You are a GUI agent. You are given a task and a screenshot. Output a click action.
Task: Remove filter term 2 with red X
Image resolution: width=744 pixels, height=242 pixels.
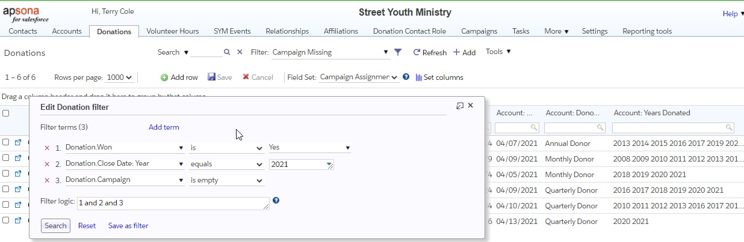point(47,164)
